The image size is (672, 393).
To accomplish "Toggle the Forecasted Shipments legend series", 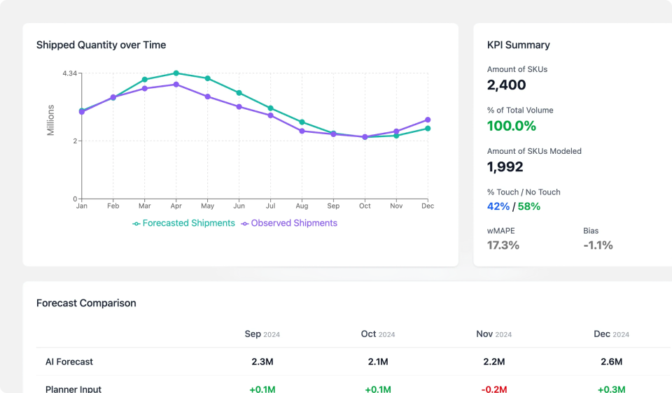I will (188, 223).
